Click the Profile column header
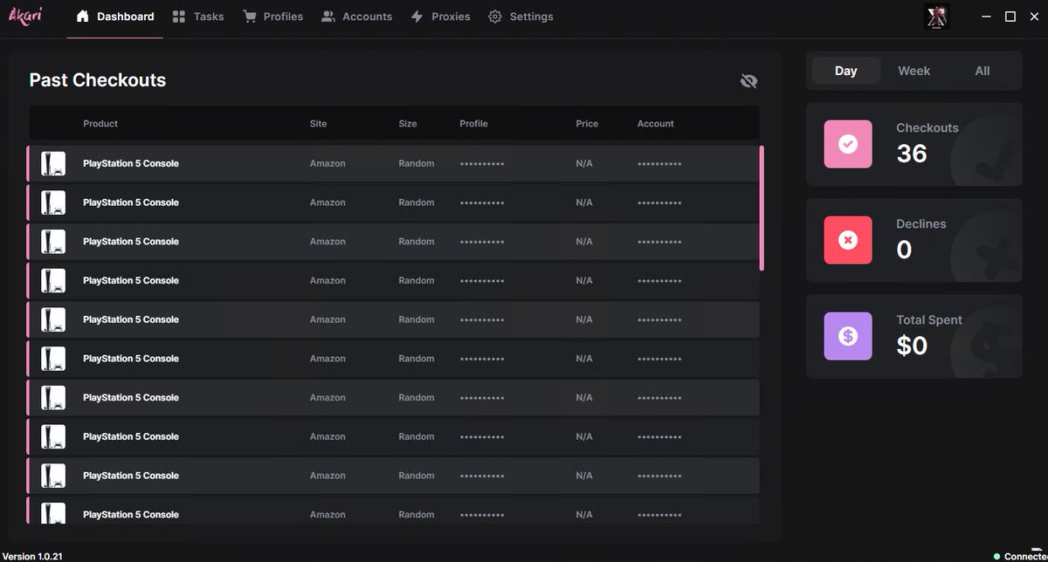The width and height of the screenshot is (1048, 562). coord(473,124)
